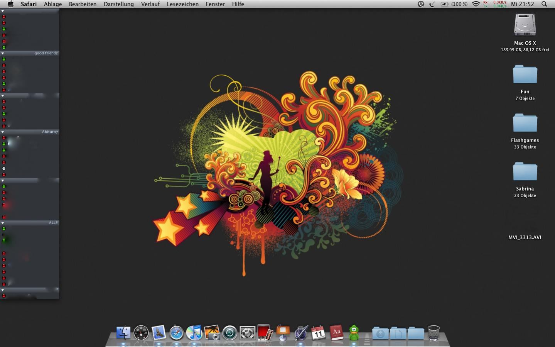Click the '23 Objekte' label under Sabrina
Screen dimensions: 555x347
[525, 196]
